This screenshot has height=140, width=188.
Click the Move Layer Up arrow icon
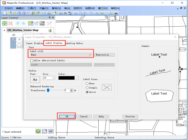[x=17, y=23]
